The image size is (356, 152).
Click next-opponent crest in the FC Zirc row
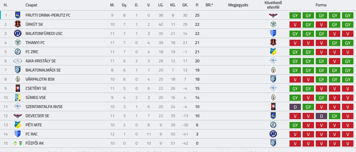tap(273, 52)
